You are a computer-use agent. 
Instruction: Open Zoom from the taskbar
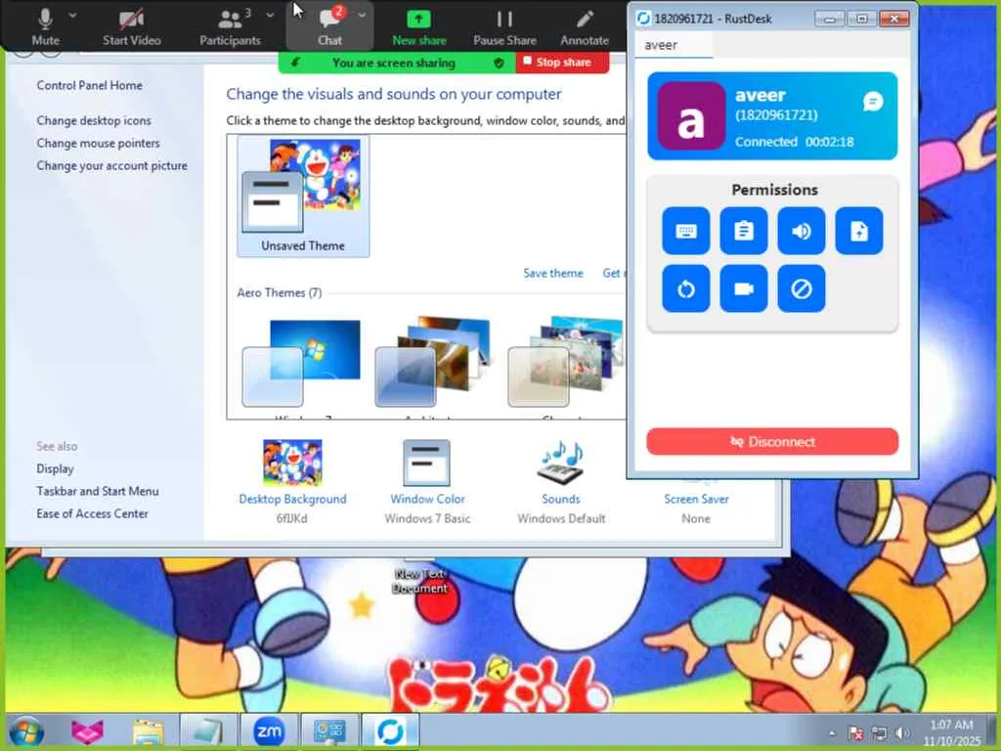pyautogui.click(x=269, y=730)
